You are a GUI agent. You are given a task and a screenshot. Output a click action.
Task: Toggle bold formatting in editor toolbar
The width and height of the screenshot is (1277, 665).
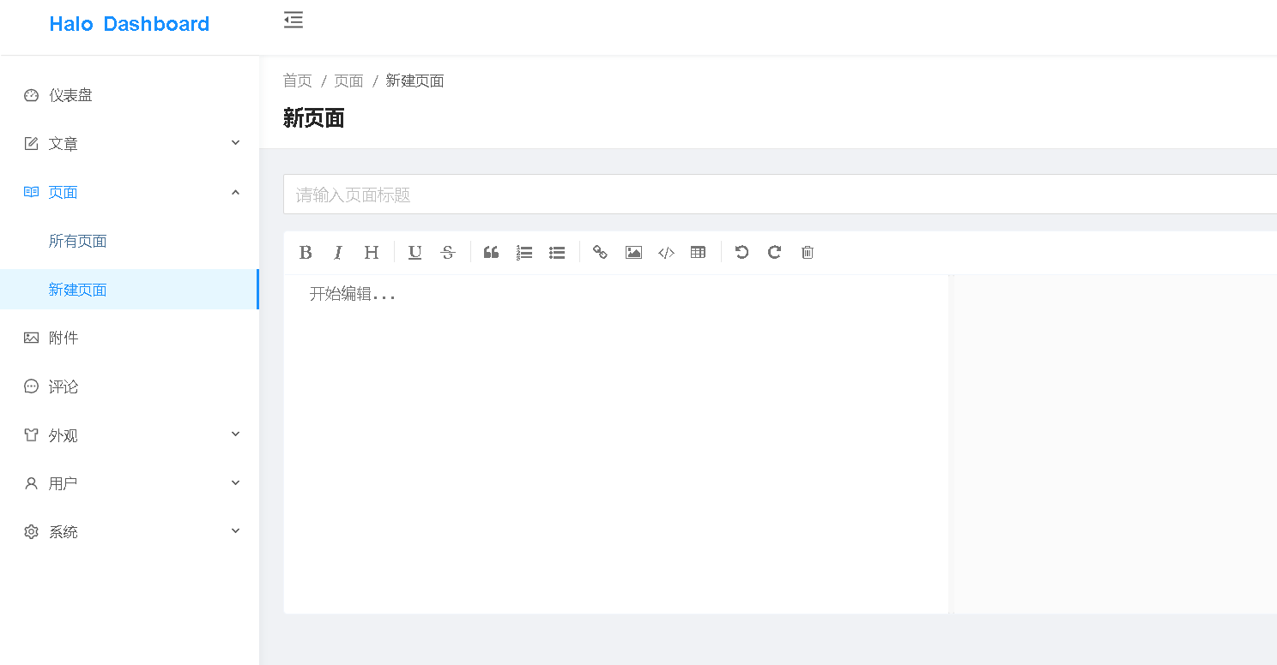click(x=306, y=252)
